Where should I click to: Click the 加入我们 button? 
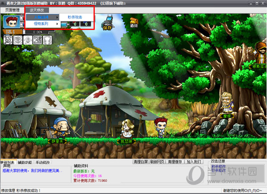pyautogui.click(x=194, y=162)
